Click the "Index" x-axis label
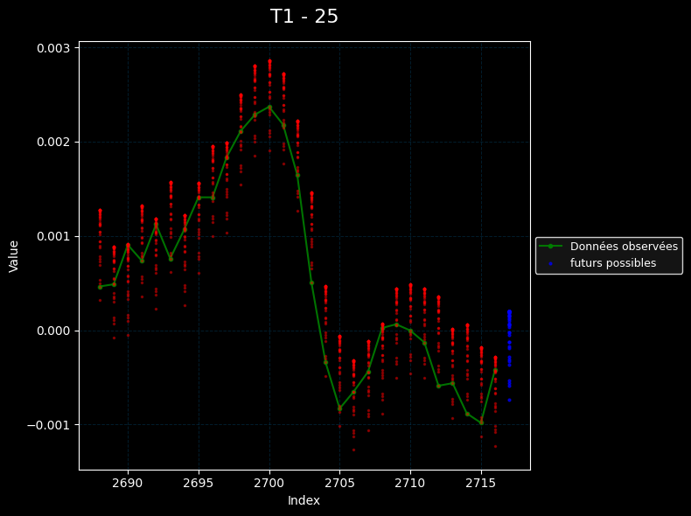 pos(304,500)
